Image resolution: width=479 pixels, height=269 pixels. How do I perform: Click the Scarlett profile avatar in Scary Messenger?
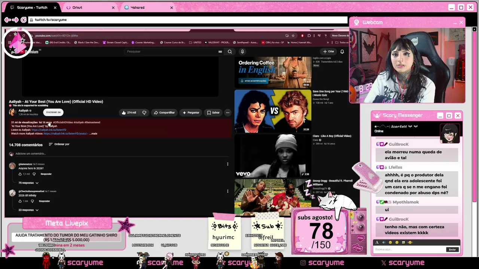coord(449,133)
